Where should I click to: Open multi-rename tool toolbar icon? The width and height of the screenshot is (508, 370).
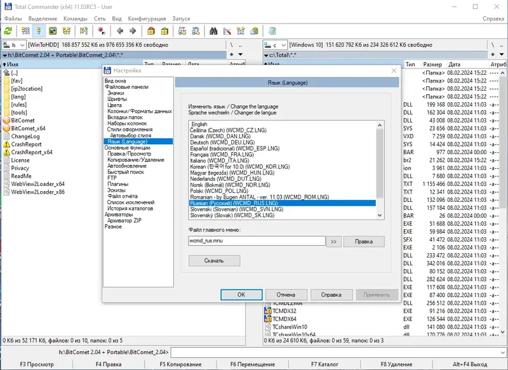click(x=227, y=31)
